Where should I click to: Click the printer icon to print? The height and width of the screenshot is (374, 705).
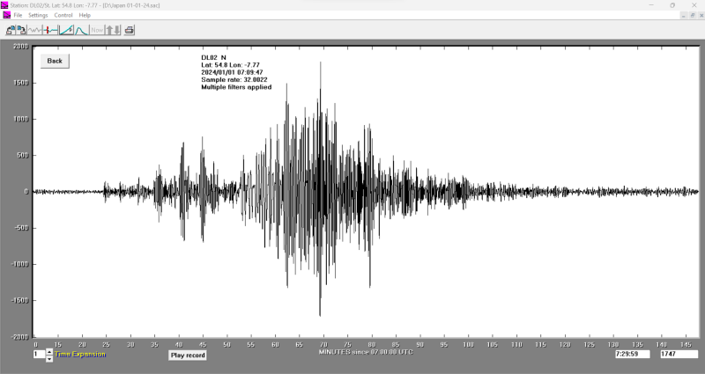click(x=130, y=30)
